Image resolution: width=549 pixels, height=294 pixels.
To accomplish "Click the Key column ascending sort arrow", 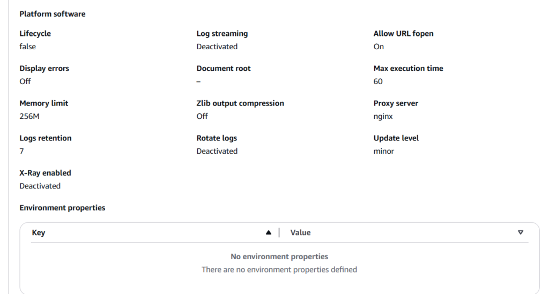I will pos(269,233).
